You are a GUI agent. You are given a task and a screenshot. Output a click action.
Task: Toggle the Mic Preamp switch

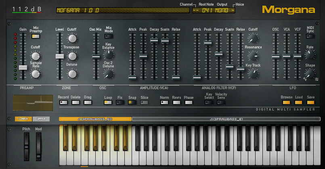click(x=36, y=36)
